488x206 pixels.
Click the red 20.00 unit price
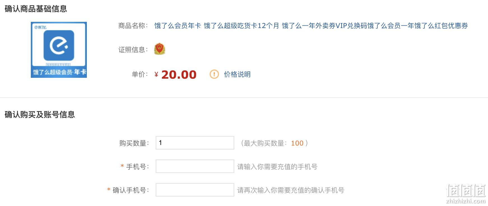click(179, 74)
